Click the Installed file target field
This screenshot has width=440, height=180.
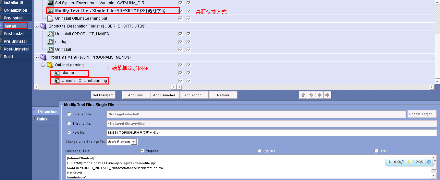click(x=256, y=114)
